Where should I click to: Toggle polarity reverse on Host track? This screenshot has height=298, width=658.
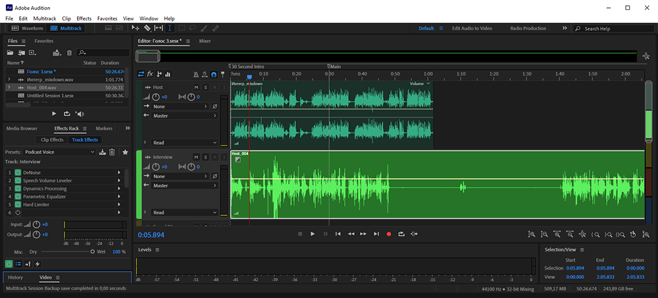pos(215,106)
